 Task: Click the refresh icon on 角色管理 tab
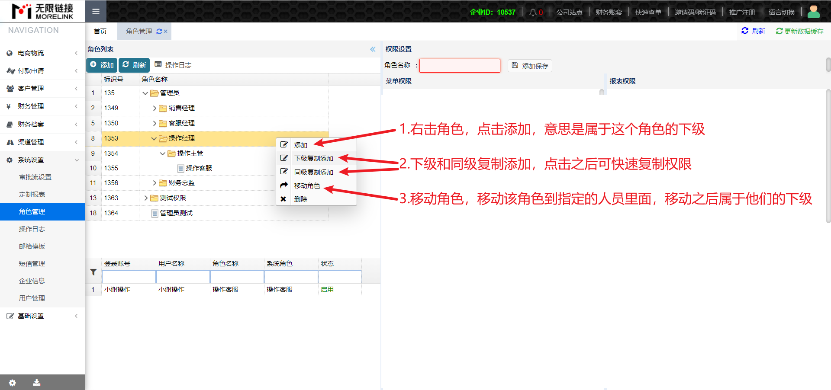159,32
